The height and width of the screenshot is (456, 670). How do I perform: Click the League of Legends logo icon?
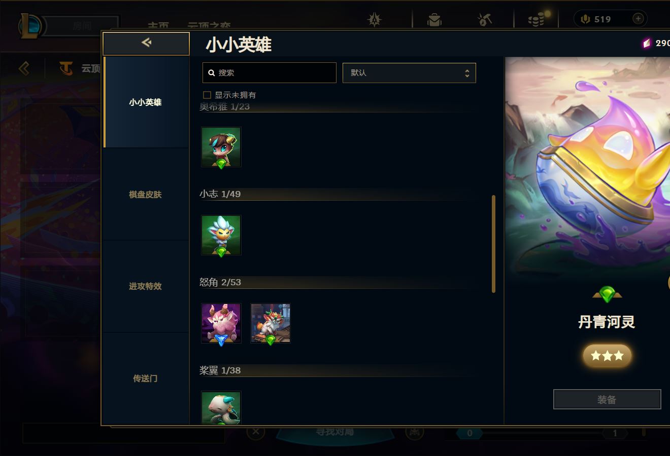click(29, 25)
